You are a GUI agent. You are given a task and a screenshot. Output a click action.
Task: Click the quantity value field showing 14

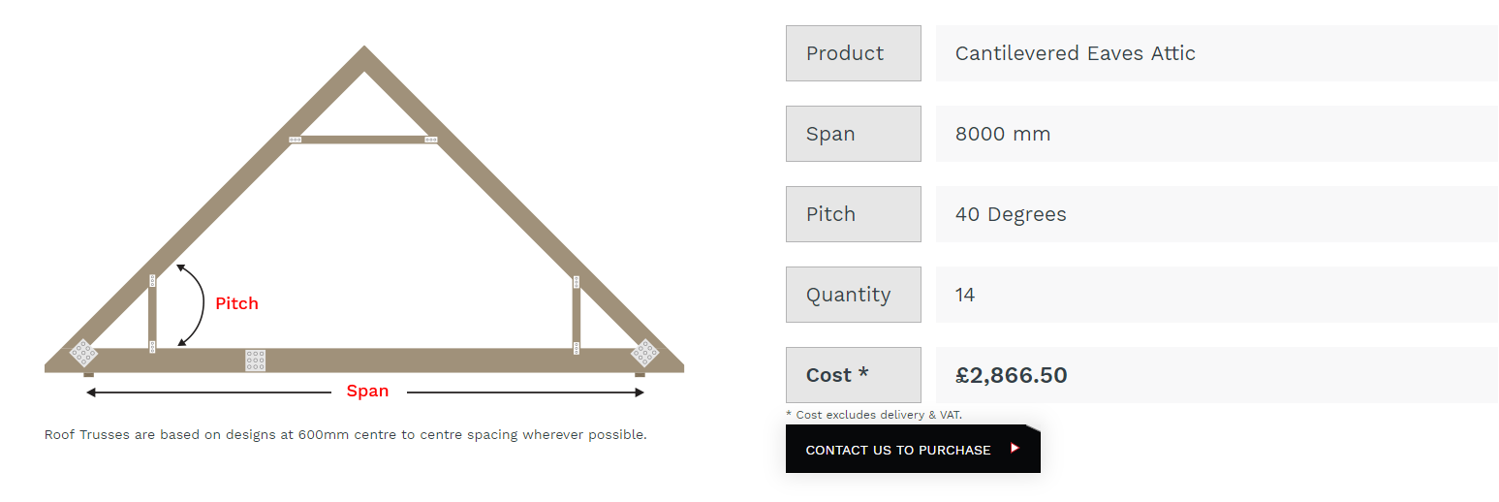click(965, 295)
